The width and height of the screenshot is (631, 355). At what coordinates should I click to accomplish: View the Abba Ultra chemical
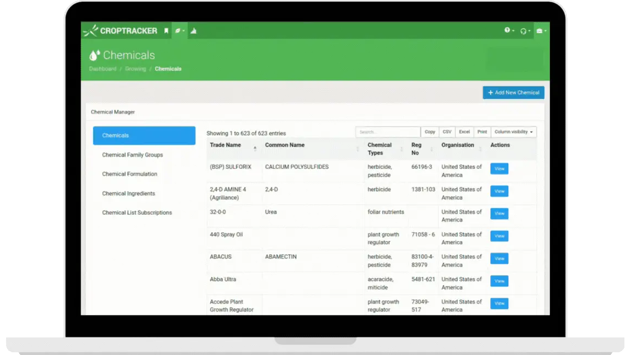click(499, 281)
